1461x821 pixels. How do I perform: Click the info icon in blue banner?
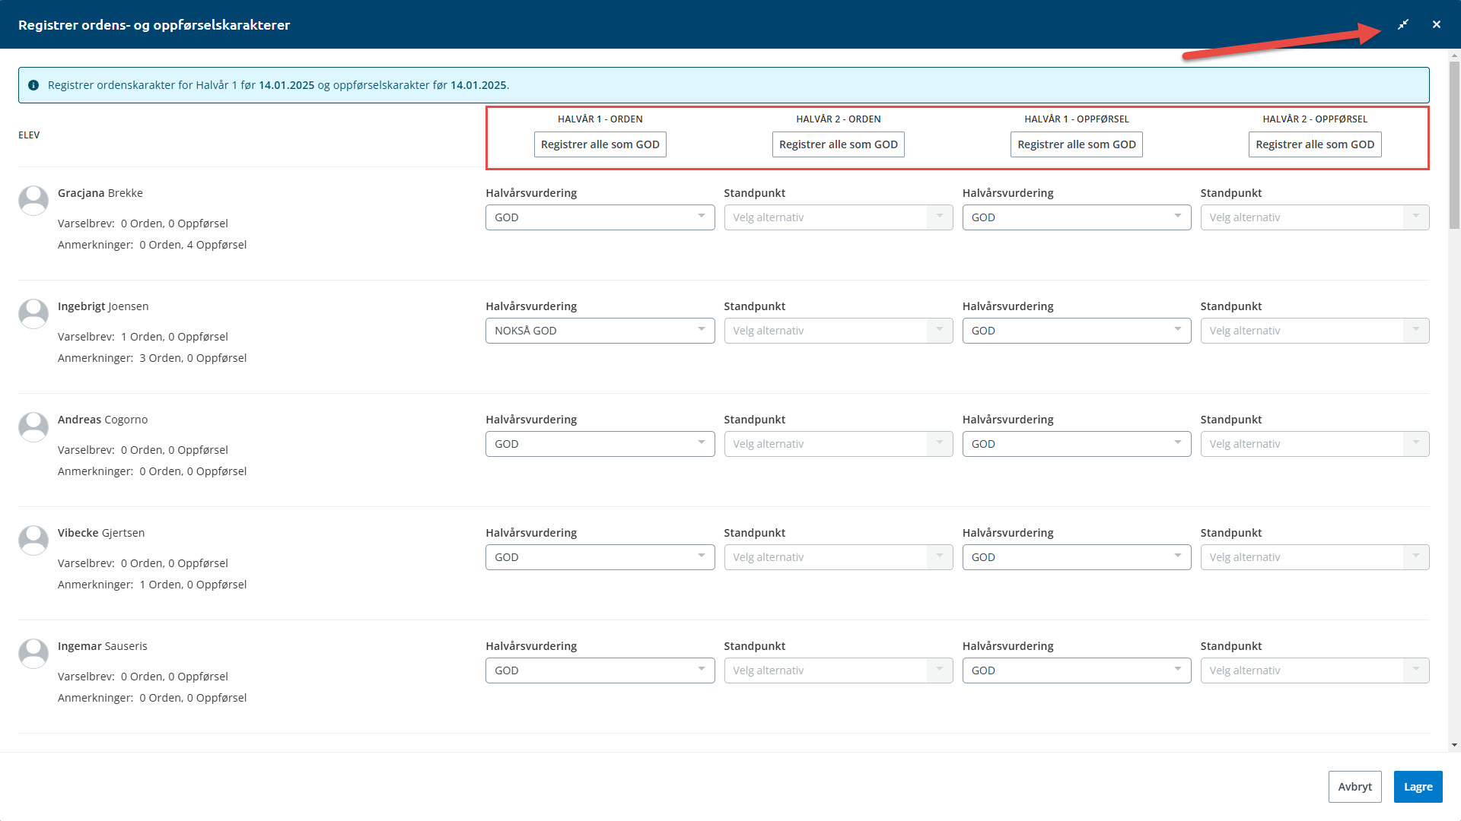(33, 85)
